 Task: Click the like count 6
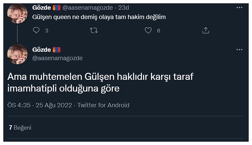click(x=158, y=31)
